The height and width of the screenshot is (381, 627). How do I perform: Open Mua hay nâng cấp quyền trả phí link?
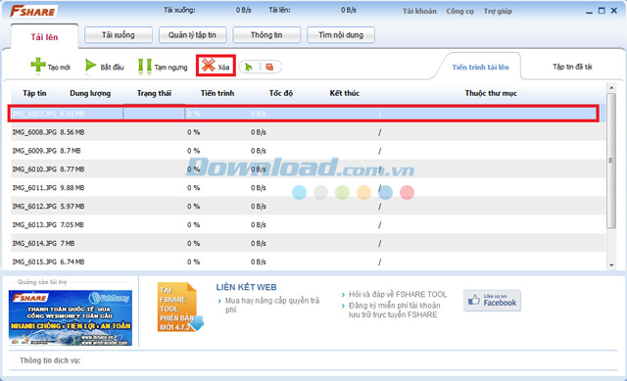(x=272, y=305)
